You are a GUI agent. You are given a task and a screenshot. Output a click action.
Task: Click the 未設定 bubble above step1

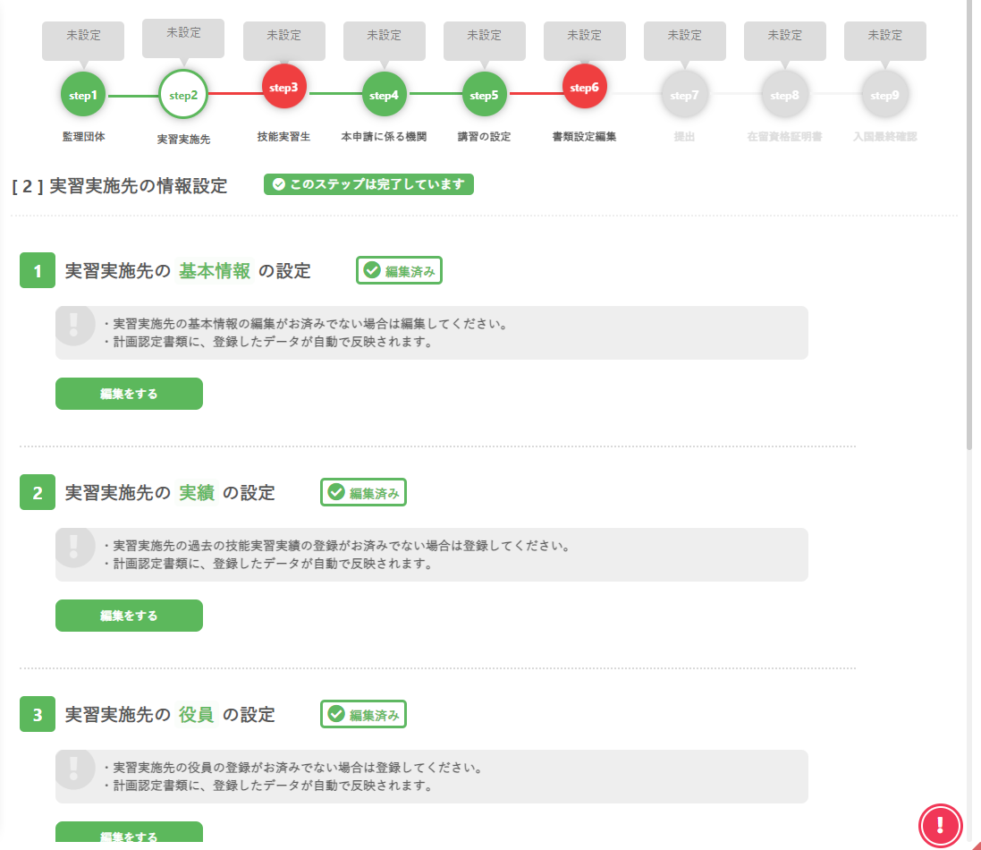83,37
